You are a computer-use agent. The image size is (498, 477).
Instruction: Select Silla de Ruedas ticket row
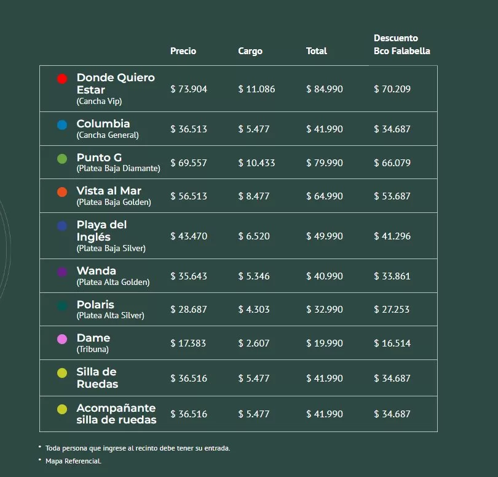click(x=97, y=378)
